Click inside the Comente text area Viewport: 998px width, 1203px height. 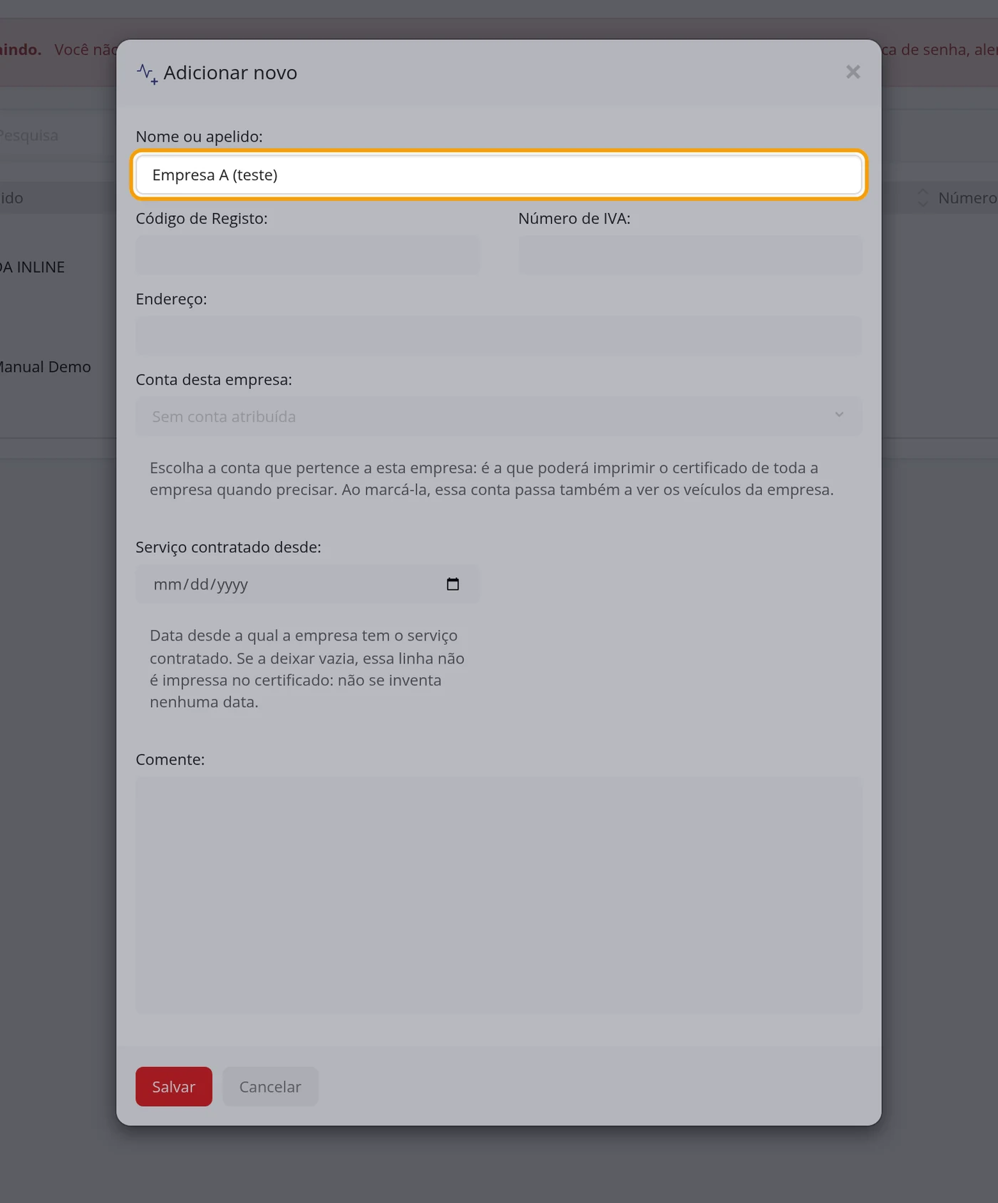[x=499, y=895]
